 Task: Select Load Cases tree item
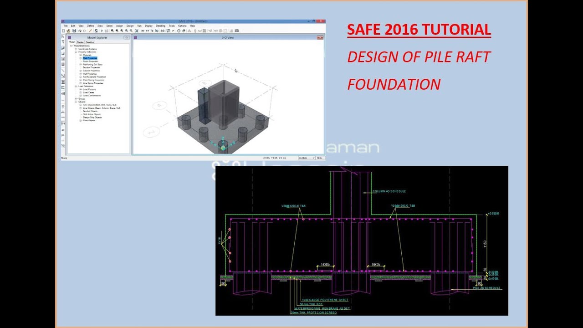tap(89, 92)
